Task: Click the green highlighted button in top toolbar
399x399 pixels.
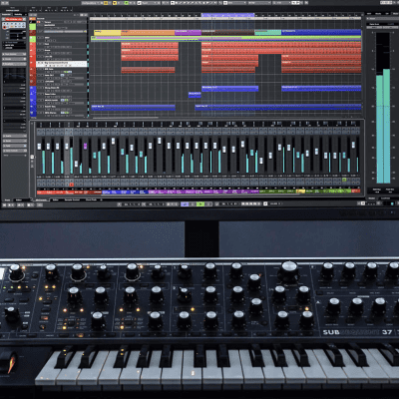Action: click(x=126, y=3)
